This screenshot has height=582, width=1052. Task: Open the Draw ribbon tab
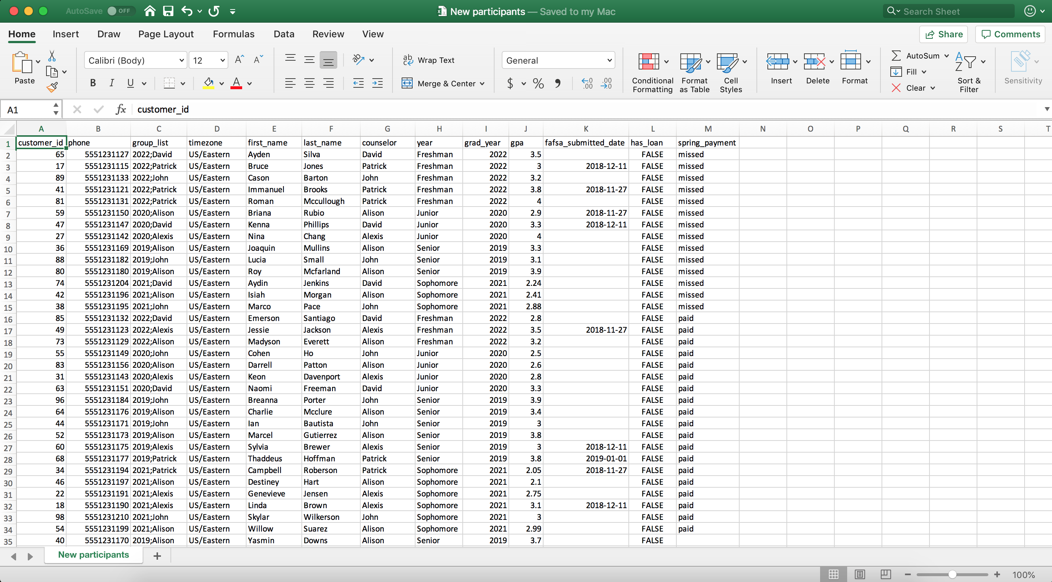(x=109, y=34)
